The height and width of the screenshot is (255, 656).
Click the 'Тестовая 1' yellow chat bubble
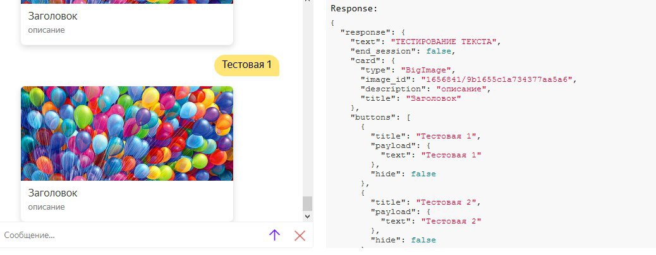pyautogui.click(x=247, y=65)
